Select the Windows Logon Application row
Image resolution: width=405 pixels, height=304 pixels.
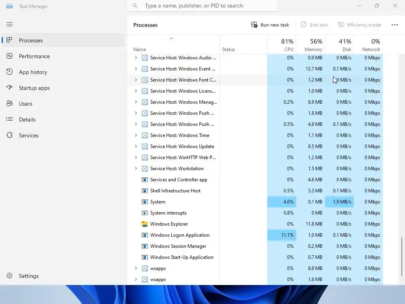click(255, 235)
